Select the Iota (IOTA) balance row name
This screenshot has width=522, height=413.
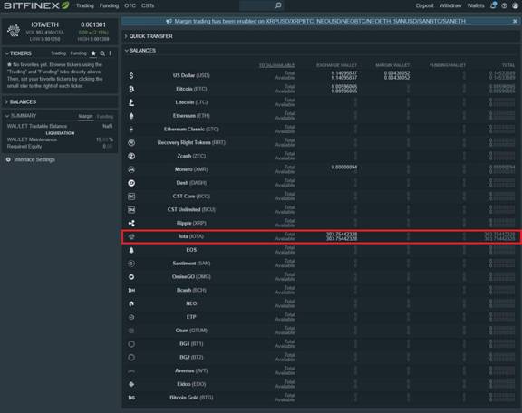pos(191,236)
